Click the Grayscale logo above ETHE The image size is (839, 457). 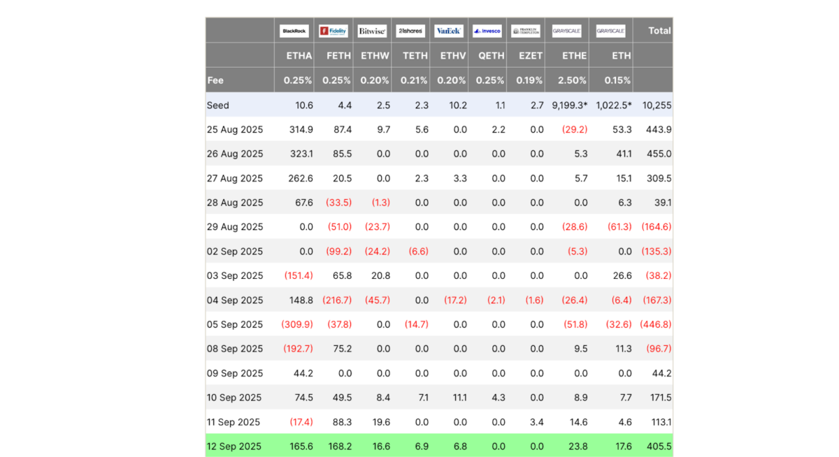click(566, 31)
